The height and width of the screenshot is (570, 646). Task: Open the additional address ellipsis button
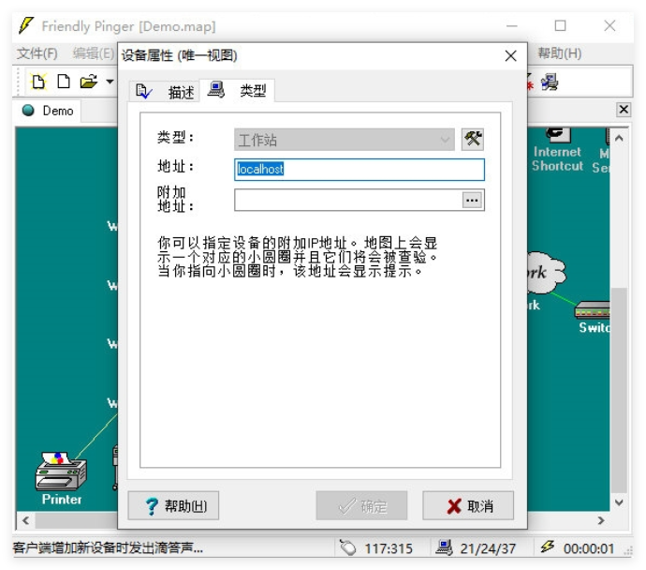coord(472,201)
